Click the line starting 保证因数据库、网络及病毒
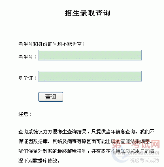The height and width of the screenshot is (167, 164). coord(85,141)
